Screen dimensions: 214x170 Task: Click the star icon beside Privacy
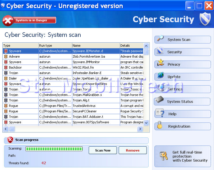(x=160, y=63)
